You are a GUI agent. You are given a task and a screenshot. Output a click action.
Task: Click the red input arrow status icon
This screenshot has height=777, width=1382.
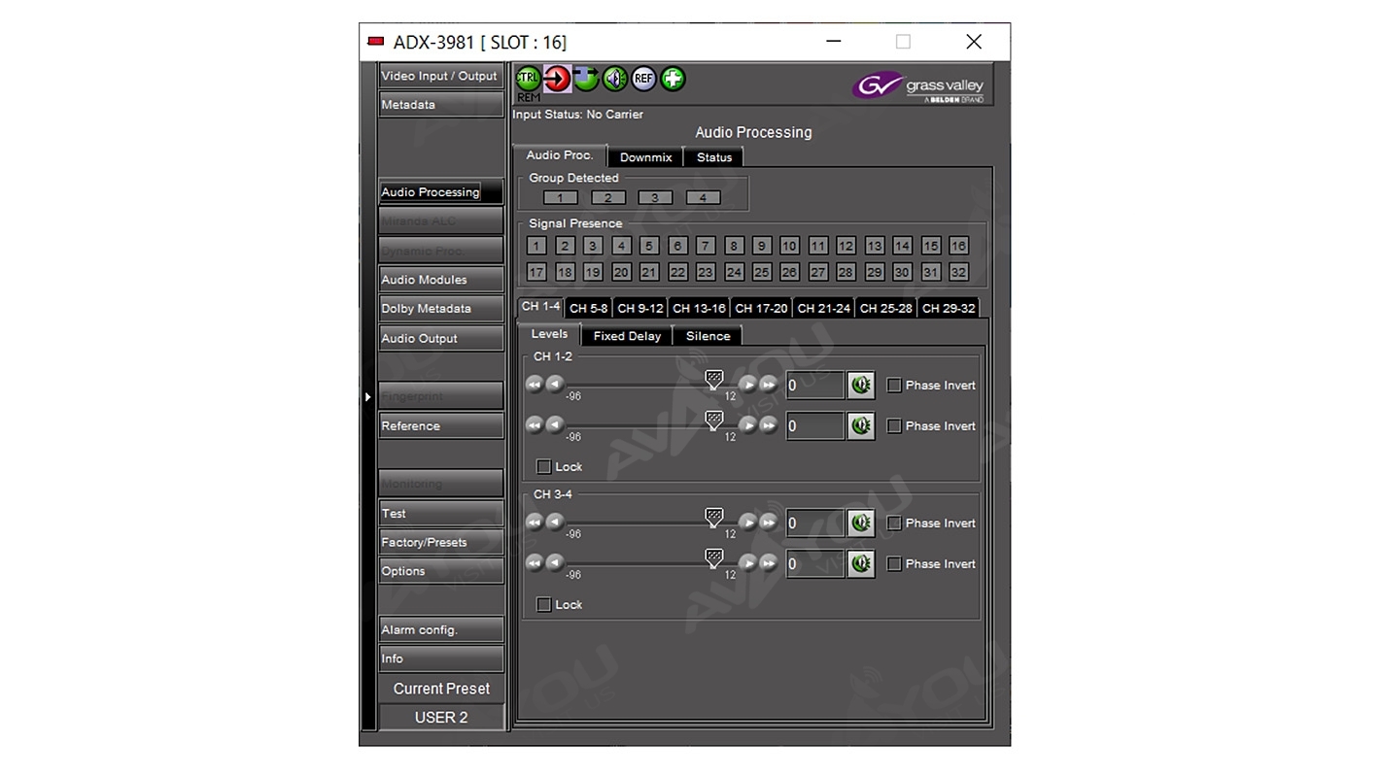pyautogui.click(x=557, y=79)
